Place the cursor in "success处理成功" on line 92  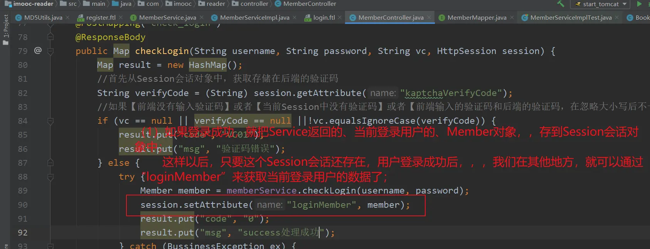[281, 232]
